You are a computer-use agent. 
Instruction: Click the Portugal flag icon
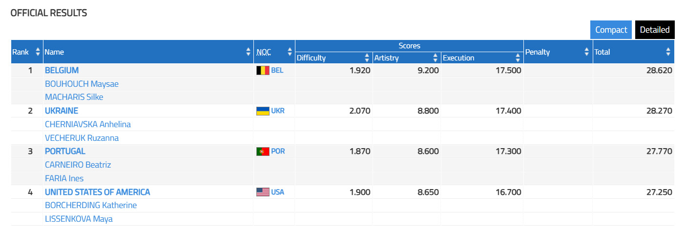click(x=263, y=152)
